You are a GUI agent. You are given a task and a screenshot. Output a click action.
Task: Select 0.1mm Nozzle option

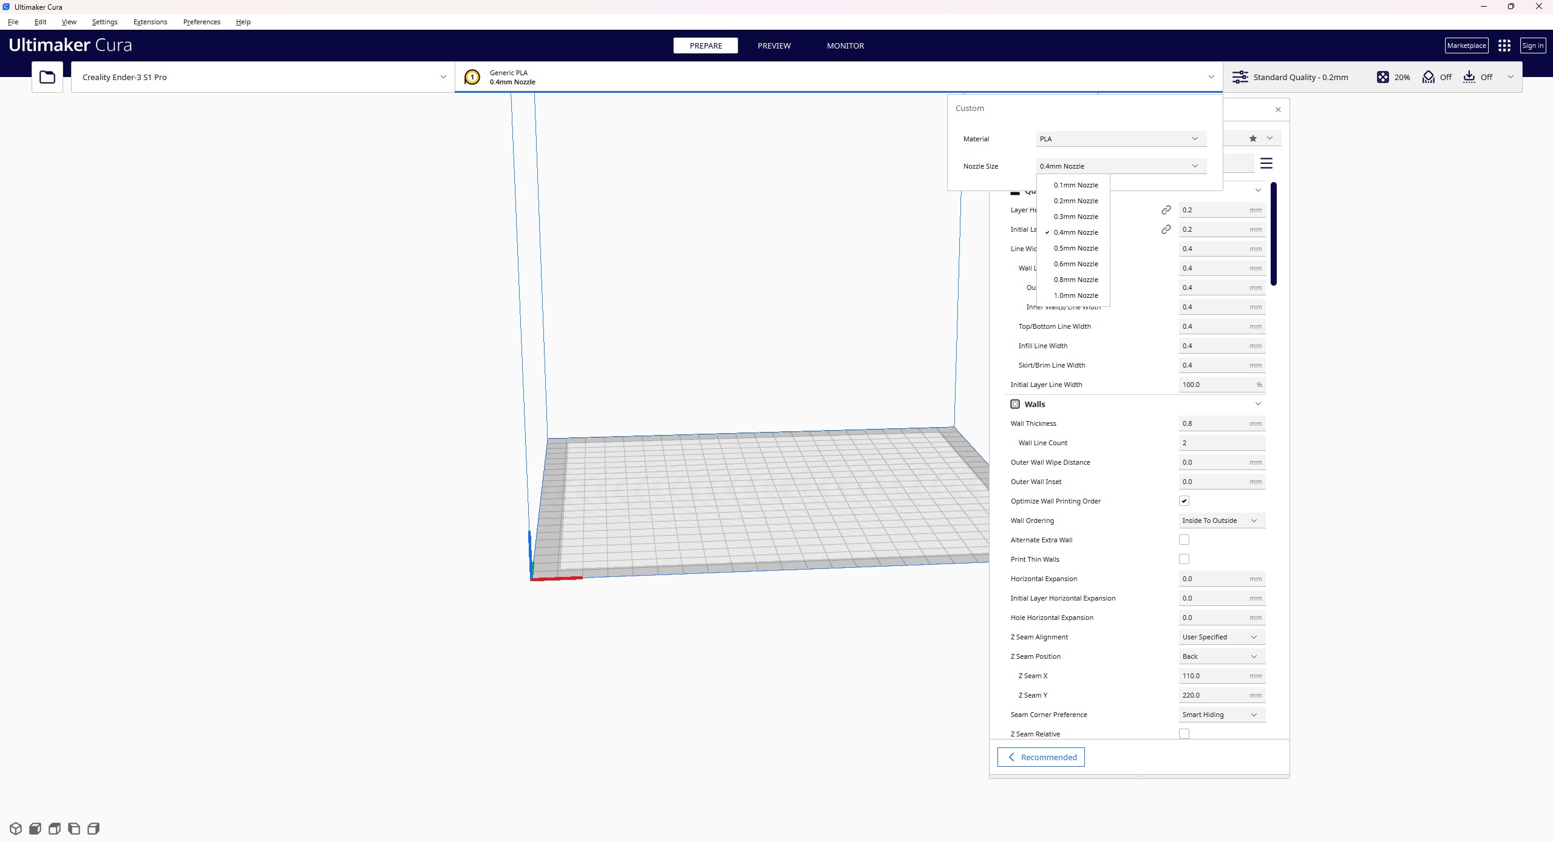(1073, 185)
